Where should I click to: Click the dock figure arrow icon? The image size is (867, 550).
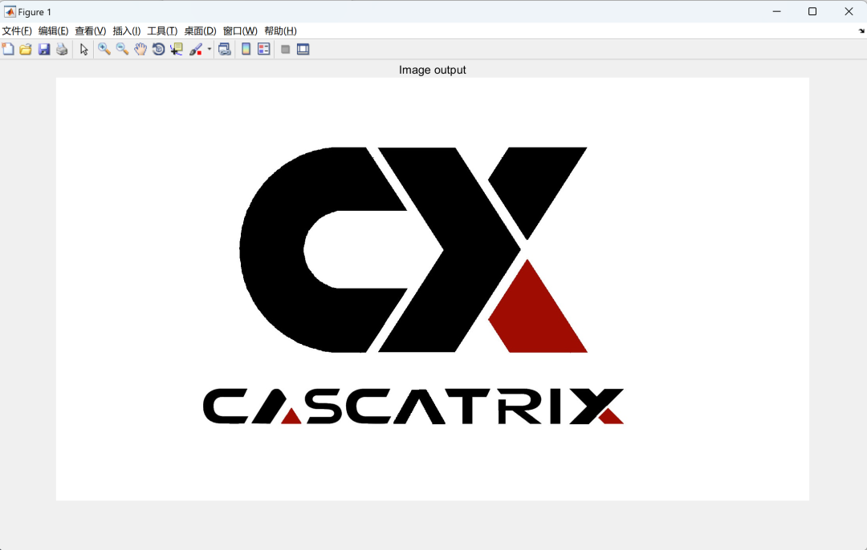click(x=861, y=31)
